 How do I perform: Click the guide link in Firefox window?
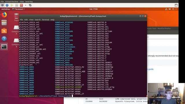point(151,69)
